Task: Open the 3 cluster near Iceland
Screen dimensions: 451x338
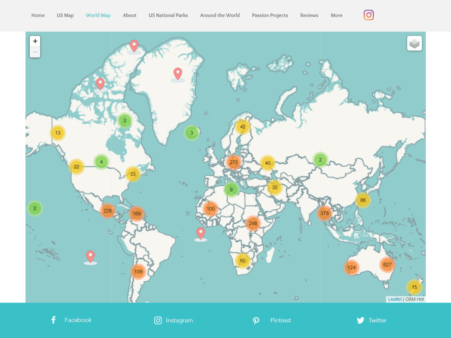Action: point(192,133)
